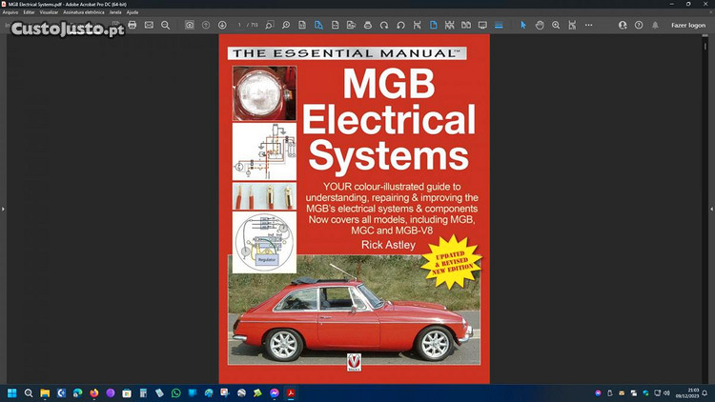Click the email envelope icon

pyautogui.click(x=149, y=25)
